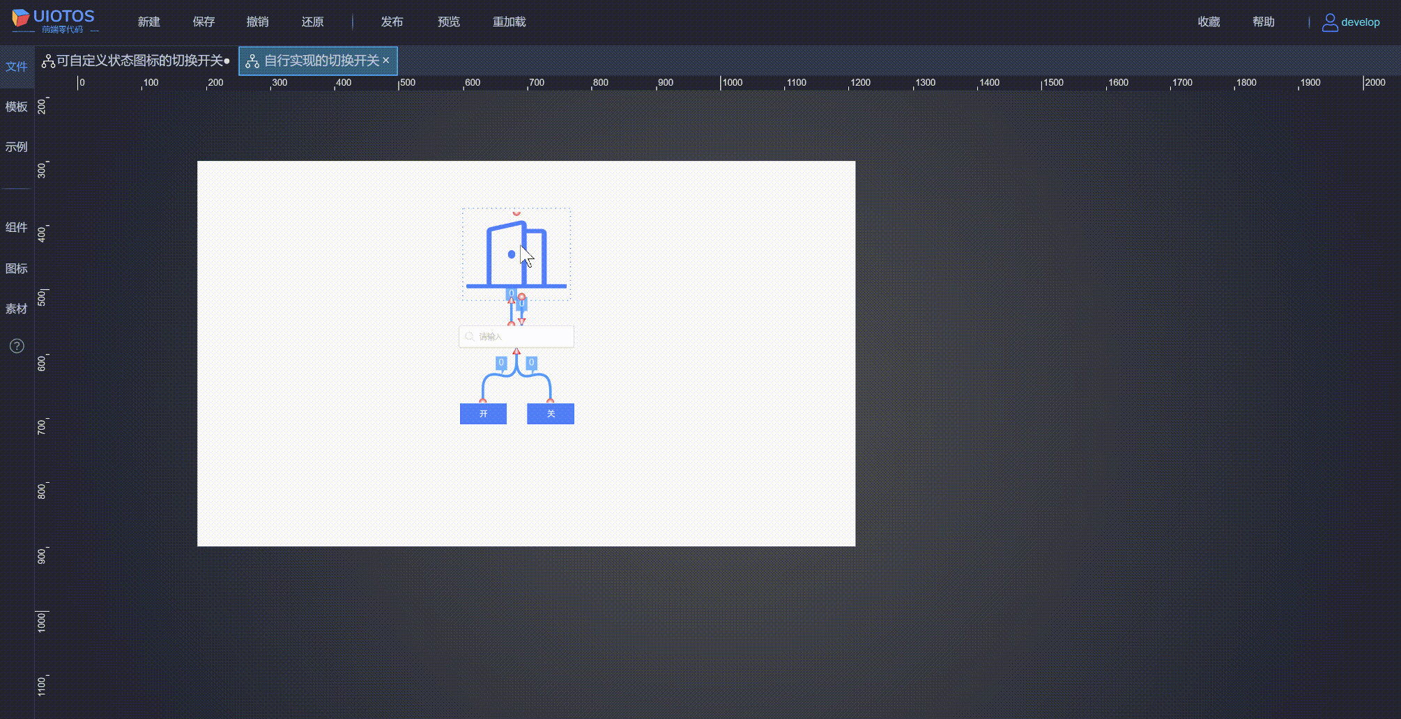Click the develop user avatar icon
Viewport: 1401px width, 719px height.
tap(1330, 22)
